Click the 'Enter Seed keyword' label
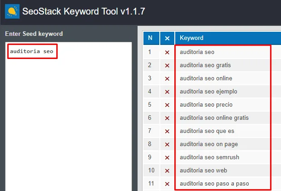The width and height of the screenshot is (281, 191). click(x=34, y=34)
